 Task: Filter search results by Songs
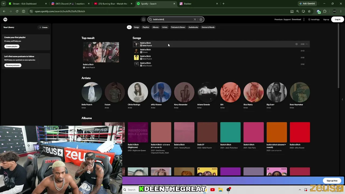click(x=136, y=27)
